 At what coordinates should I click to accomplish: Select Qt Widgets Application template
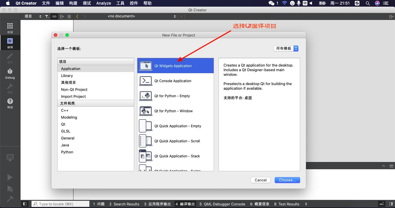click(x=176, y=66)
